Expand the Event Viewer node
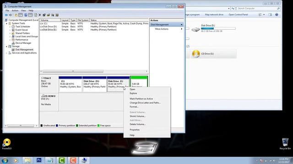 click(x=10, y=30)
